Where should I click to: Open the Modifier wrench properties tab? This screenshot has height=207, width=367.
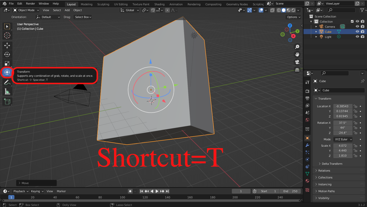[307, 145]
